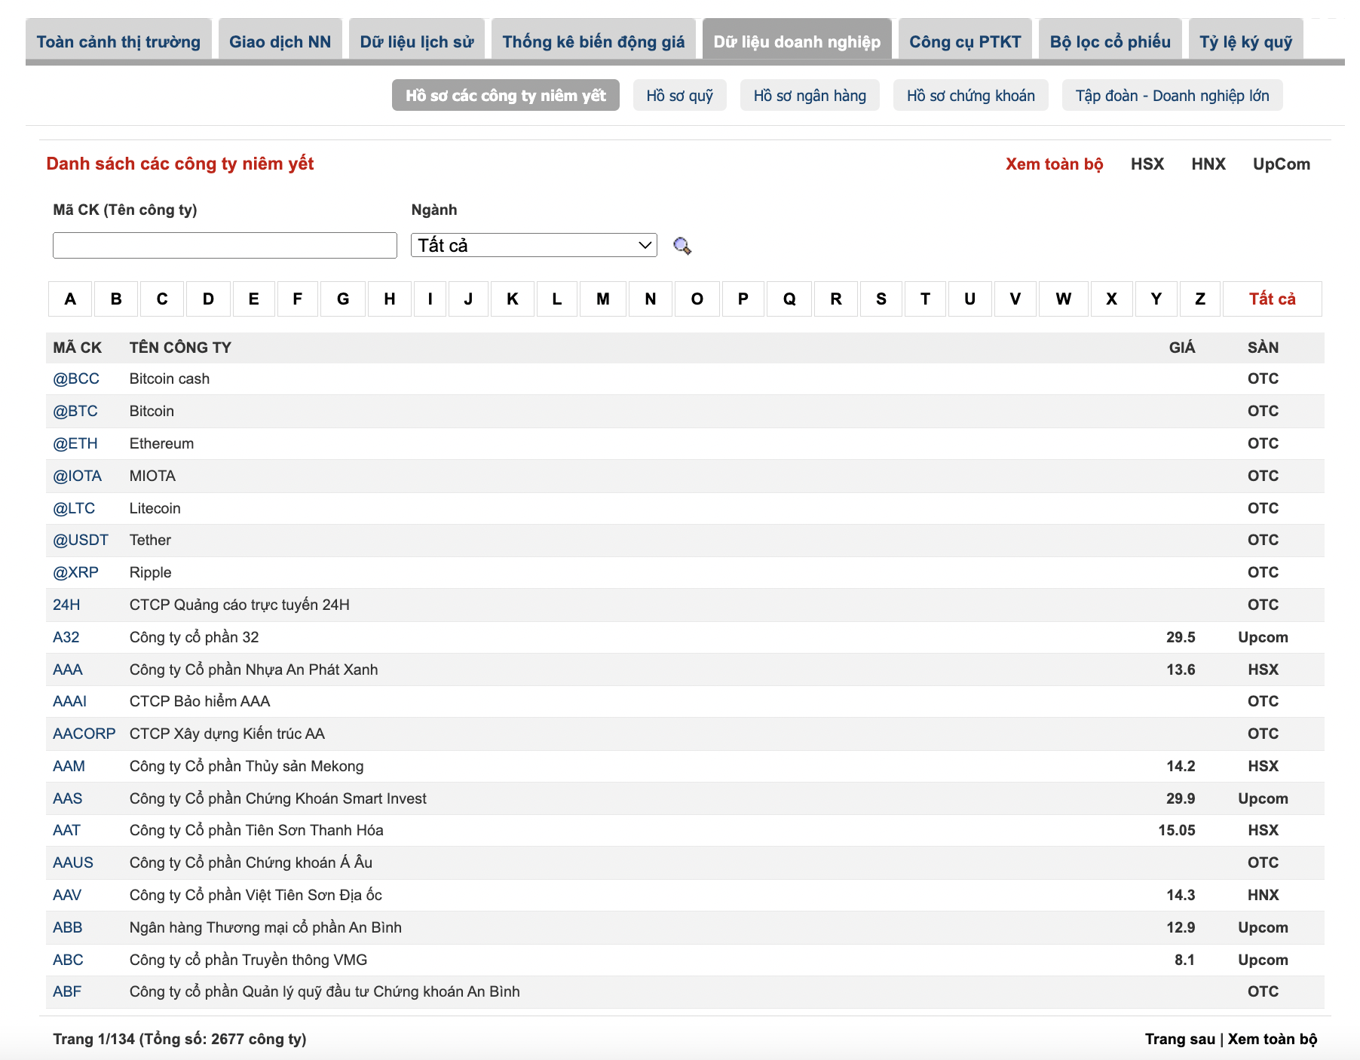Open the @ETH ticker link

tap(75, 443)
